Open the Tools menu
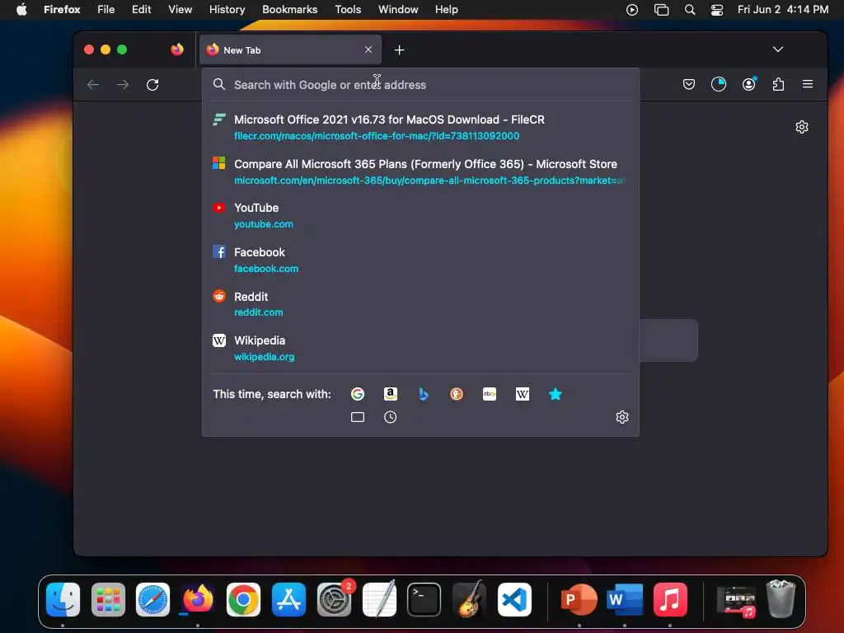Screen dimensions: 844x633 click(348, 9)
